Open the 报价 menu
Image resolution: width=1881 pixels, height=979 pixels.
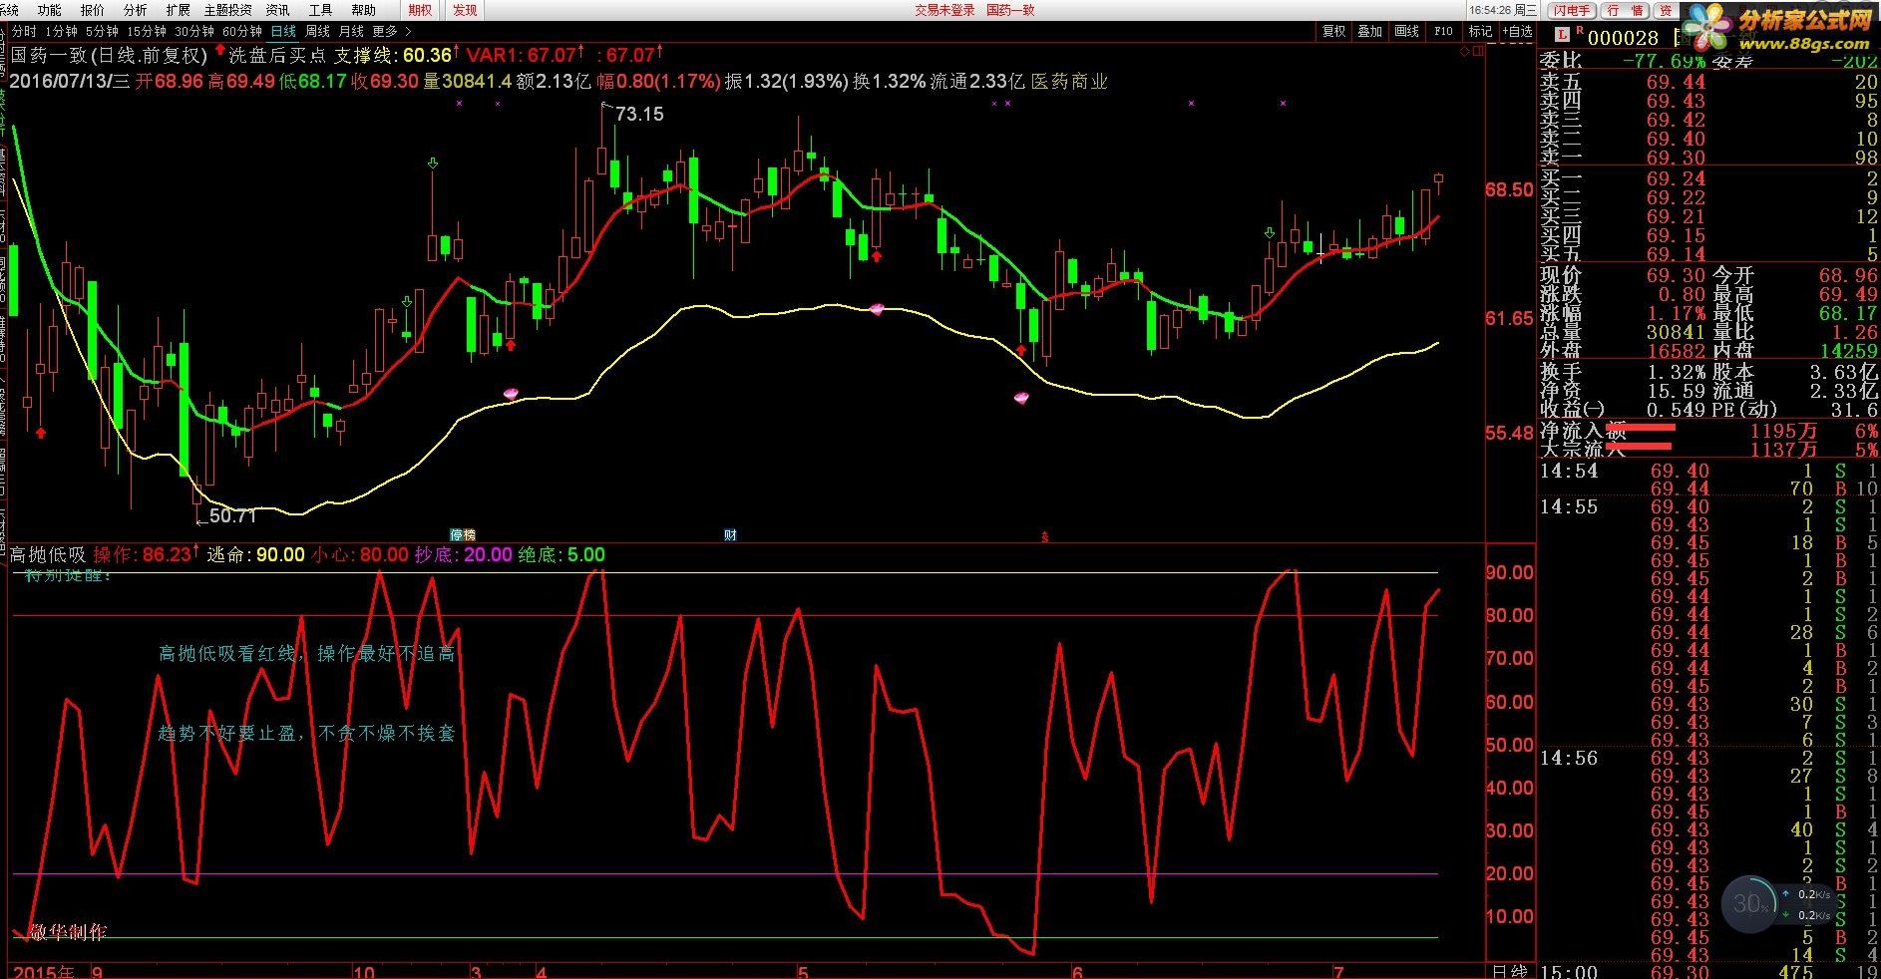pyautogui.click(x=92, y=10)
